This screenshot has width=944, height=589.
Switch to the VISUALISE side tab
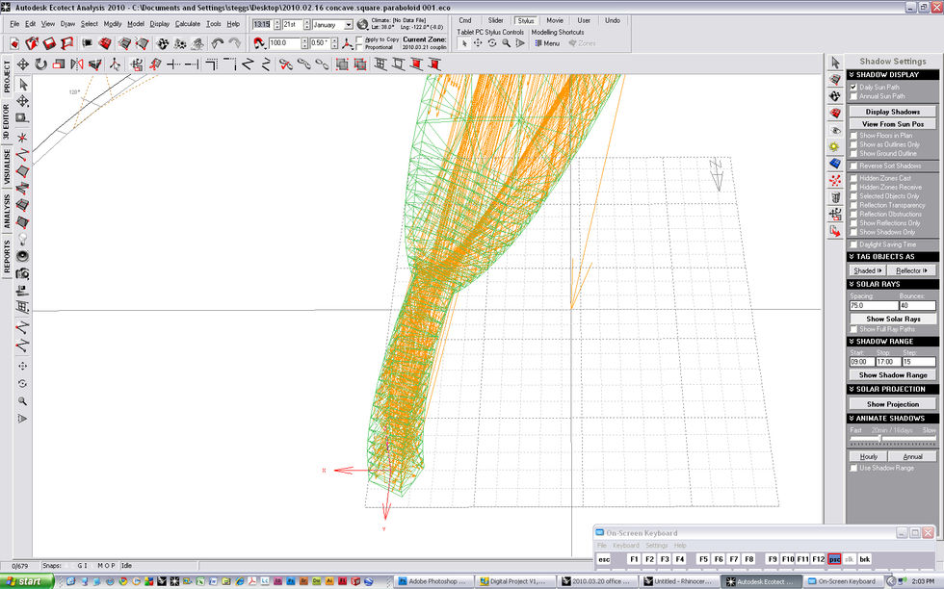(7, 166)
